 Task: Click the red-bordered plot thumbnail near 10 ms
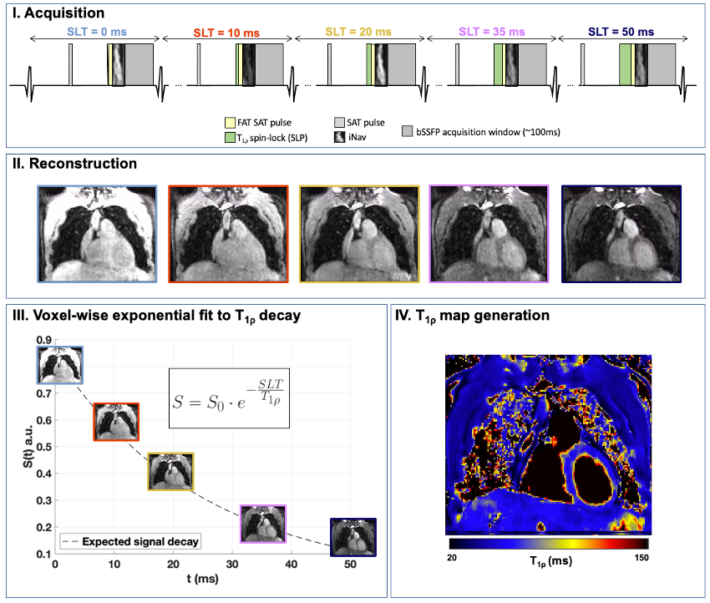(115, 422)
